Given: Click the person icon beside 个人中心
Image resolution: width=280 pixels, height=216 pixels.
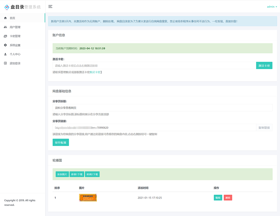Looking at the screenshot, I should click(x=5, y=54).
